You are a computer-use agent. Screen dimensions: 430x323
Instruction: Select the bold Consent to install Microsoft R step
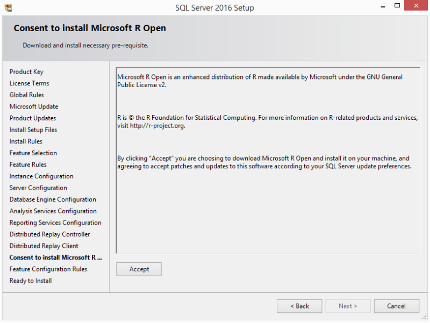(x=56, y=257)
